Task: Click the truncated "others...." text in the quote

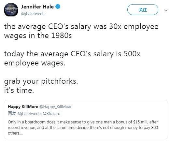Action: (x=16, y=133)
